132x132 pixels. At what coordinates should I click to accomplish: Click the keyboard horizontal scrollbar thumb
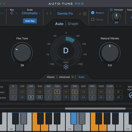[95, 109]
